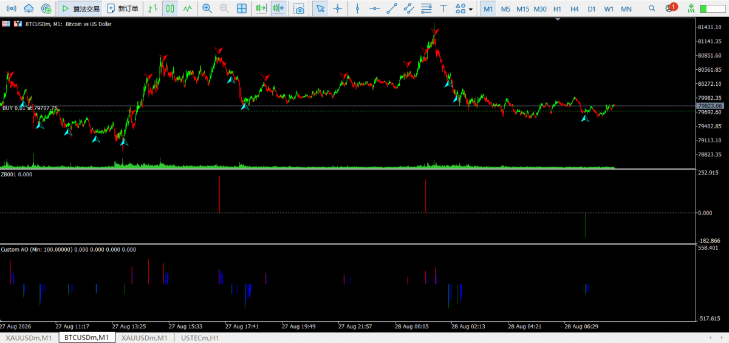Take a chart screenshot with camera icon

[299, 9]
